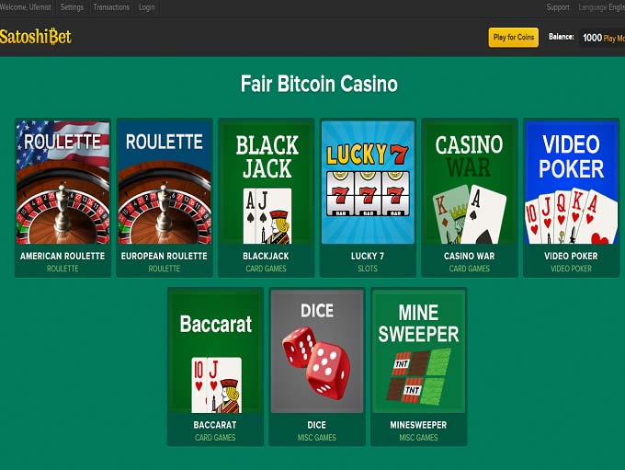Image resolution: width=625 pixels, height=470 pixels.
Task: Open the Lucky 7 slots game
Action: tap(368, 198)
